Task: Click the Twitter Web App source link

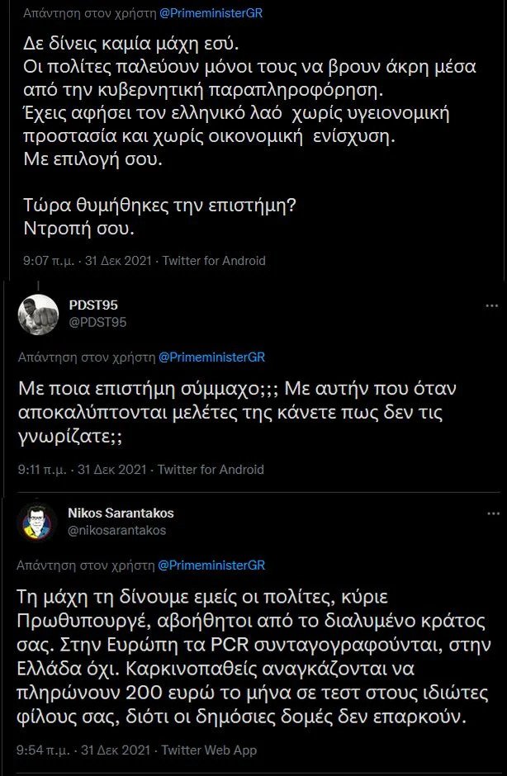Action: pos(210,750)
